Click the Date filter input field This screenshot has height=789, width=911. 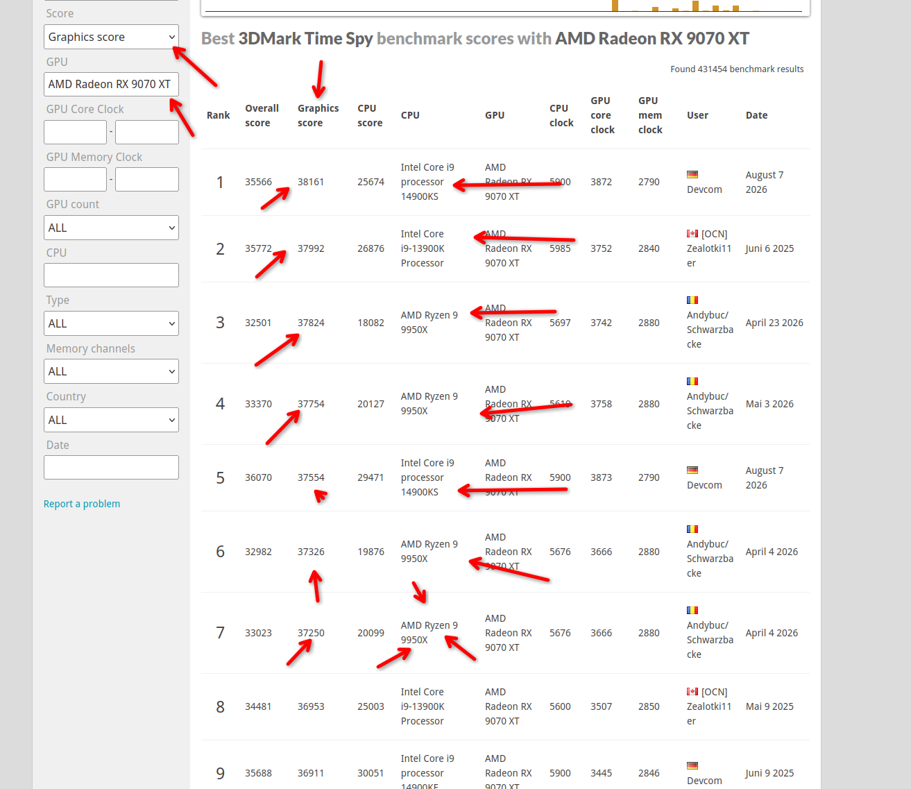(111, 467)
